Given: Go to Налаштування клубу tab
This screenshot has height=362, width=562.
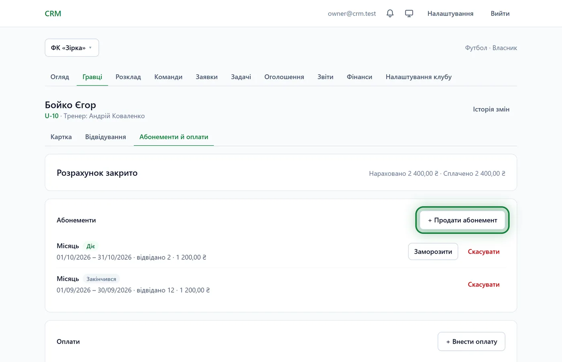Looking at the screenshot, I should tap(419, 77).
